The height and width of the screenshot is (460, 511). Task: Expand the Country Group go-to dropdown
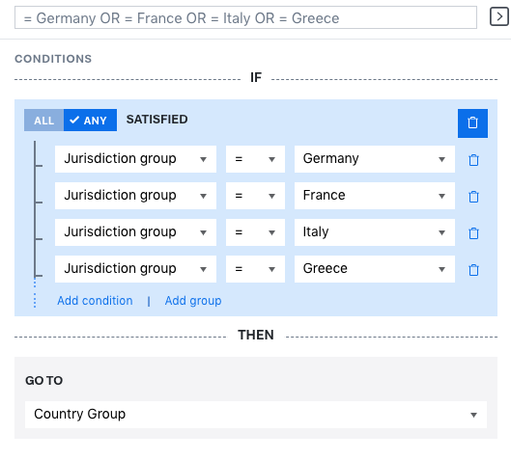point(256,415)
